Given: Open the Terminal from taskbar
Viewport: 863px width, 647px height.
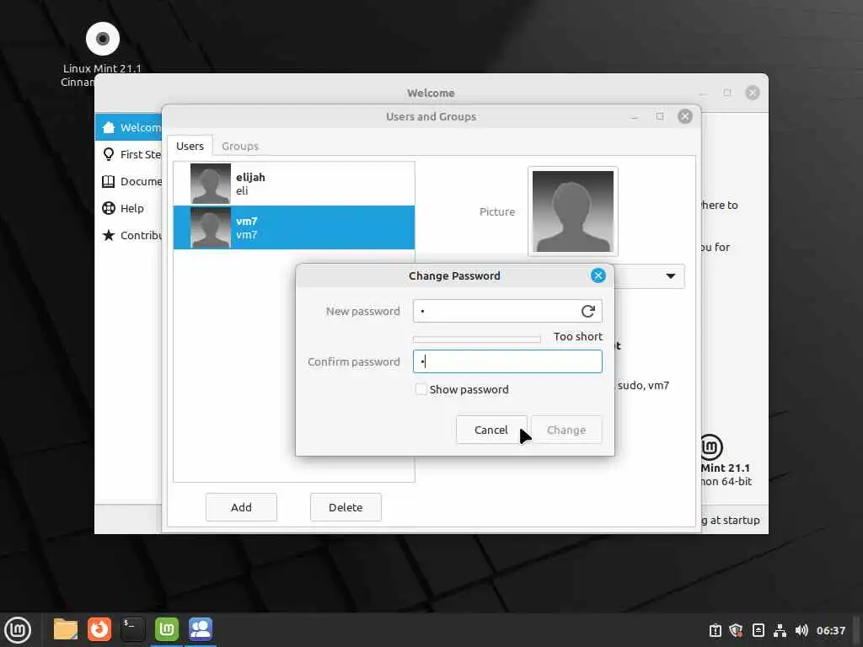Looking at the screenshot, I should (x=133, y=629).
